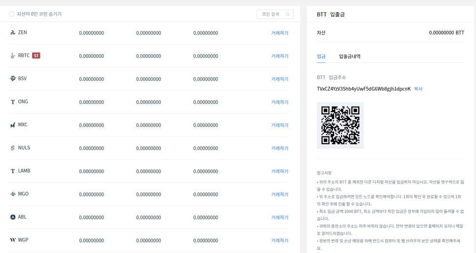Select 거래하기 in the MXC row

coord(279,125)
